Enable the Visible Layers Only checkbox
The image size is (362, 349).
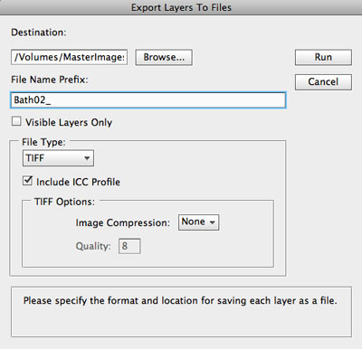16,121
